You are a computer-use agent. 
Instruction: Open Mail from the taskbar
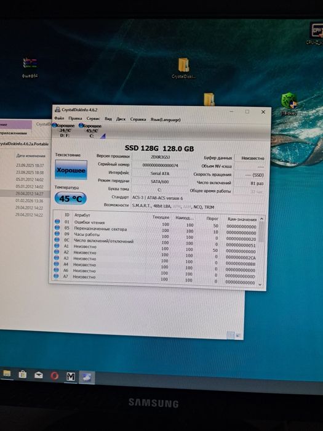38,375
